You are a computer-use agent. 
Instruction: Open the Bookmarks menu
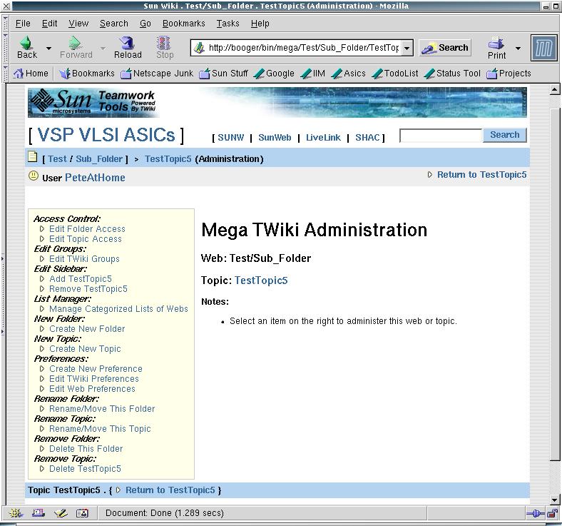point(183,23)
